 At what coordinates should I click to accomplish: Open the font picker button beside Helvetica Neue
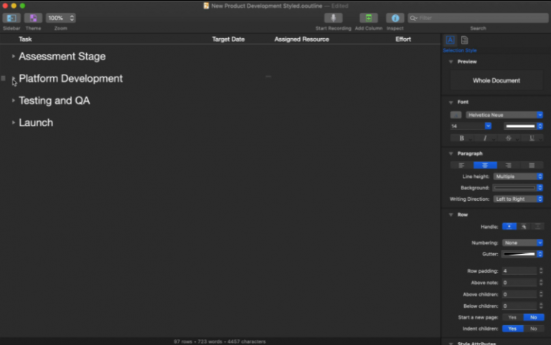[x=456, y=115]
